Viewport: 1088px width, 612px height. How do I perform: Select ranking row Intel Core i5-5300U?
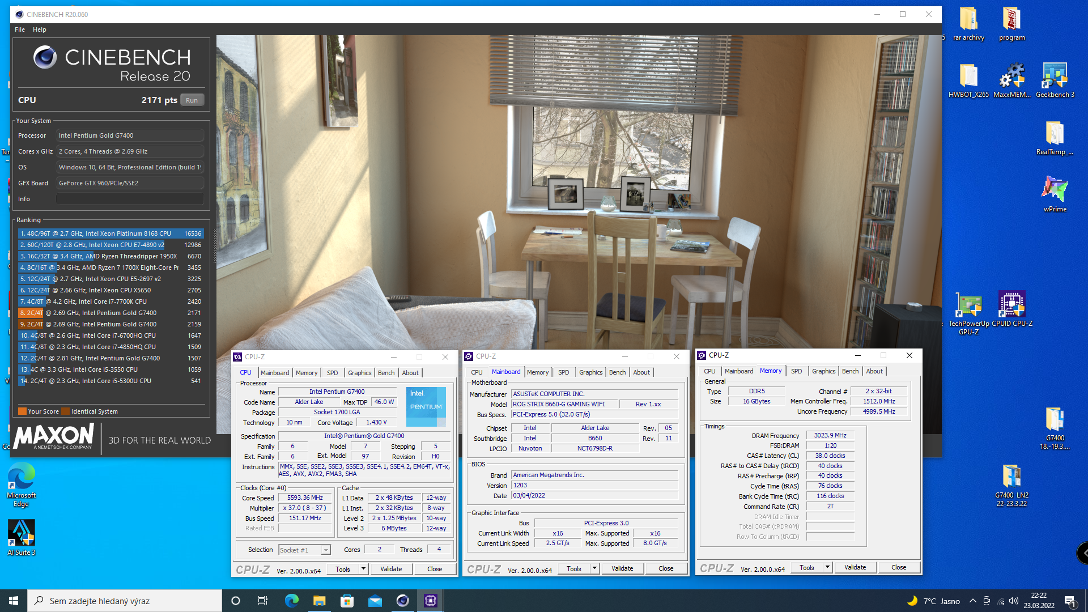coord(110,381)
